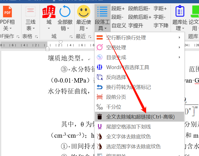
Task: Expand the 题库处理 dropdown arrow
Action: pos(183,28)
